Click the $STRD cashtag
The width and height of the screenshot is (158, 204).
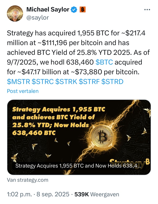click(112, 82)
